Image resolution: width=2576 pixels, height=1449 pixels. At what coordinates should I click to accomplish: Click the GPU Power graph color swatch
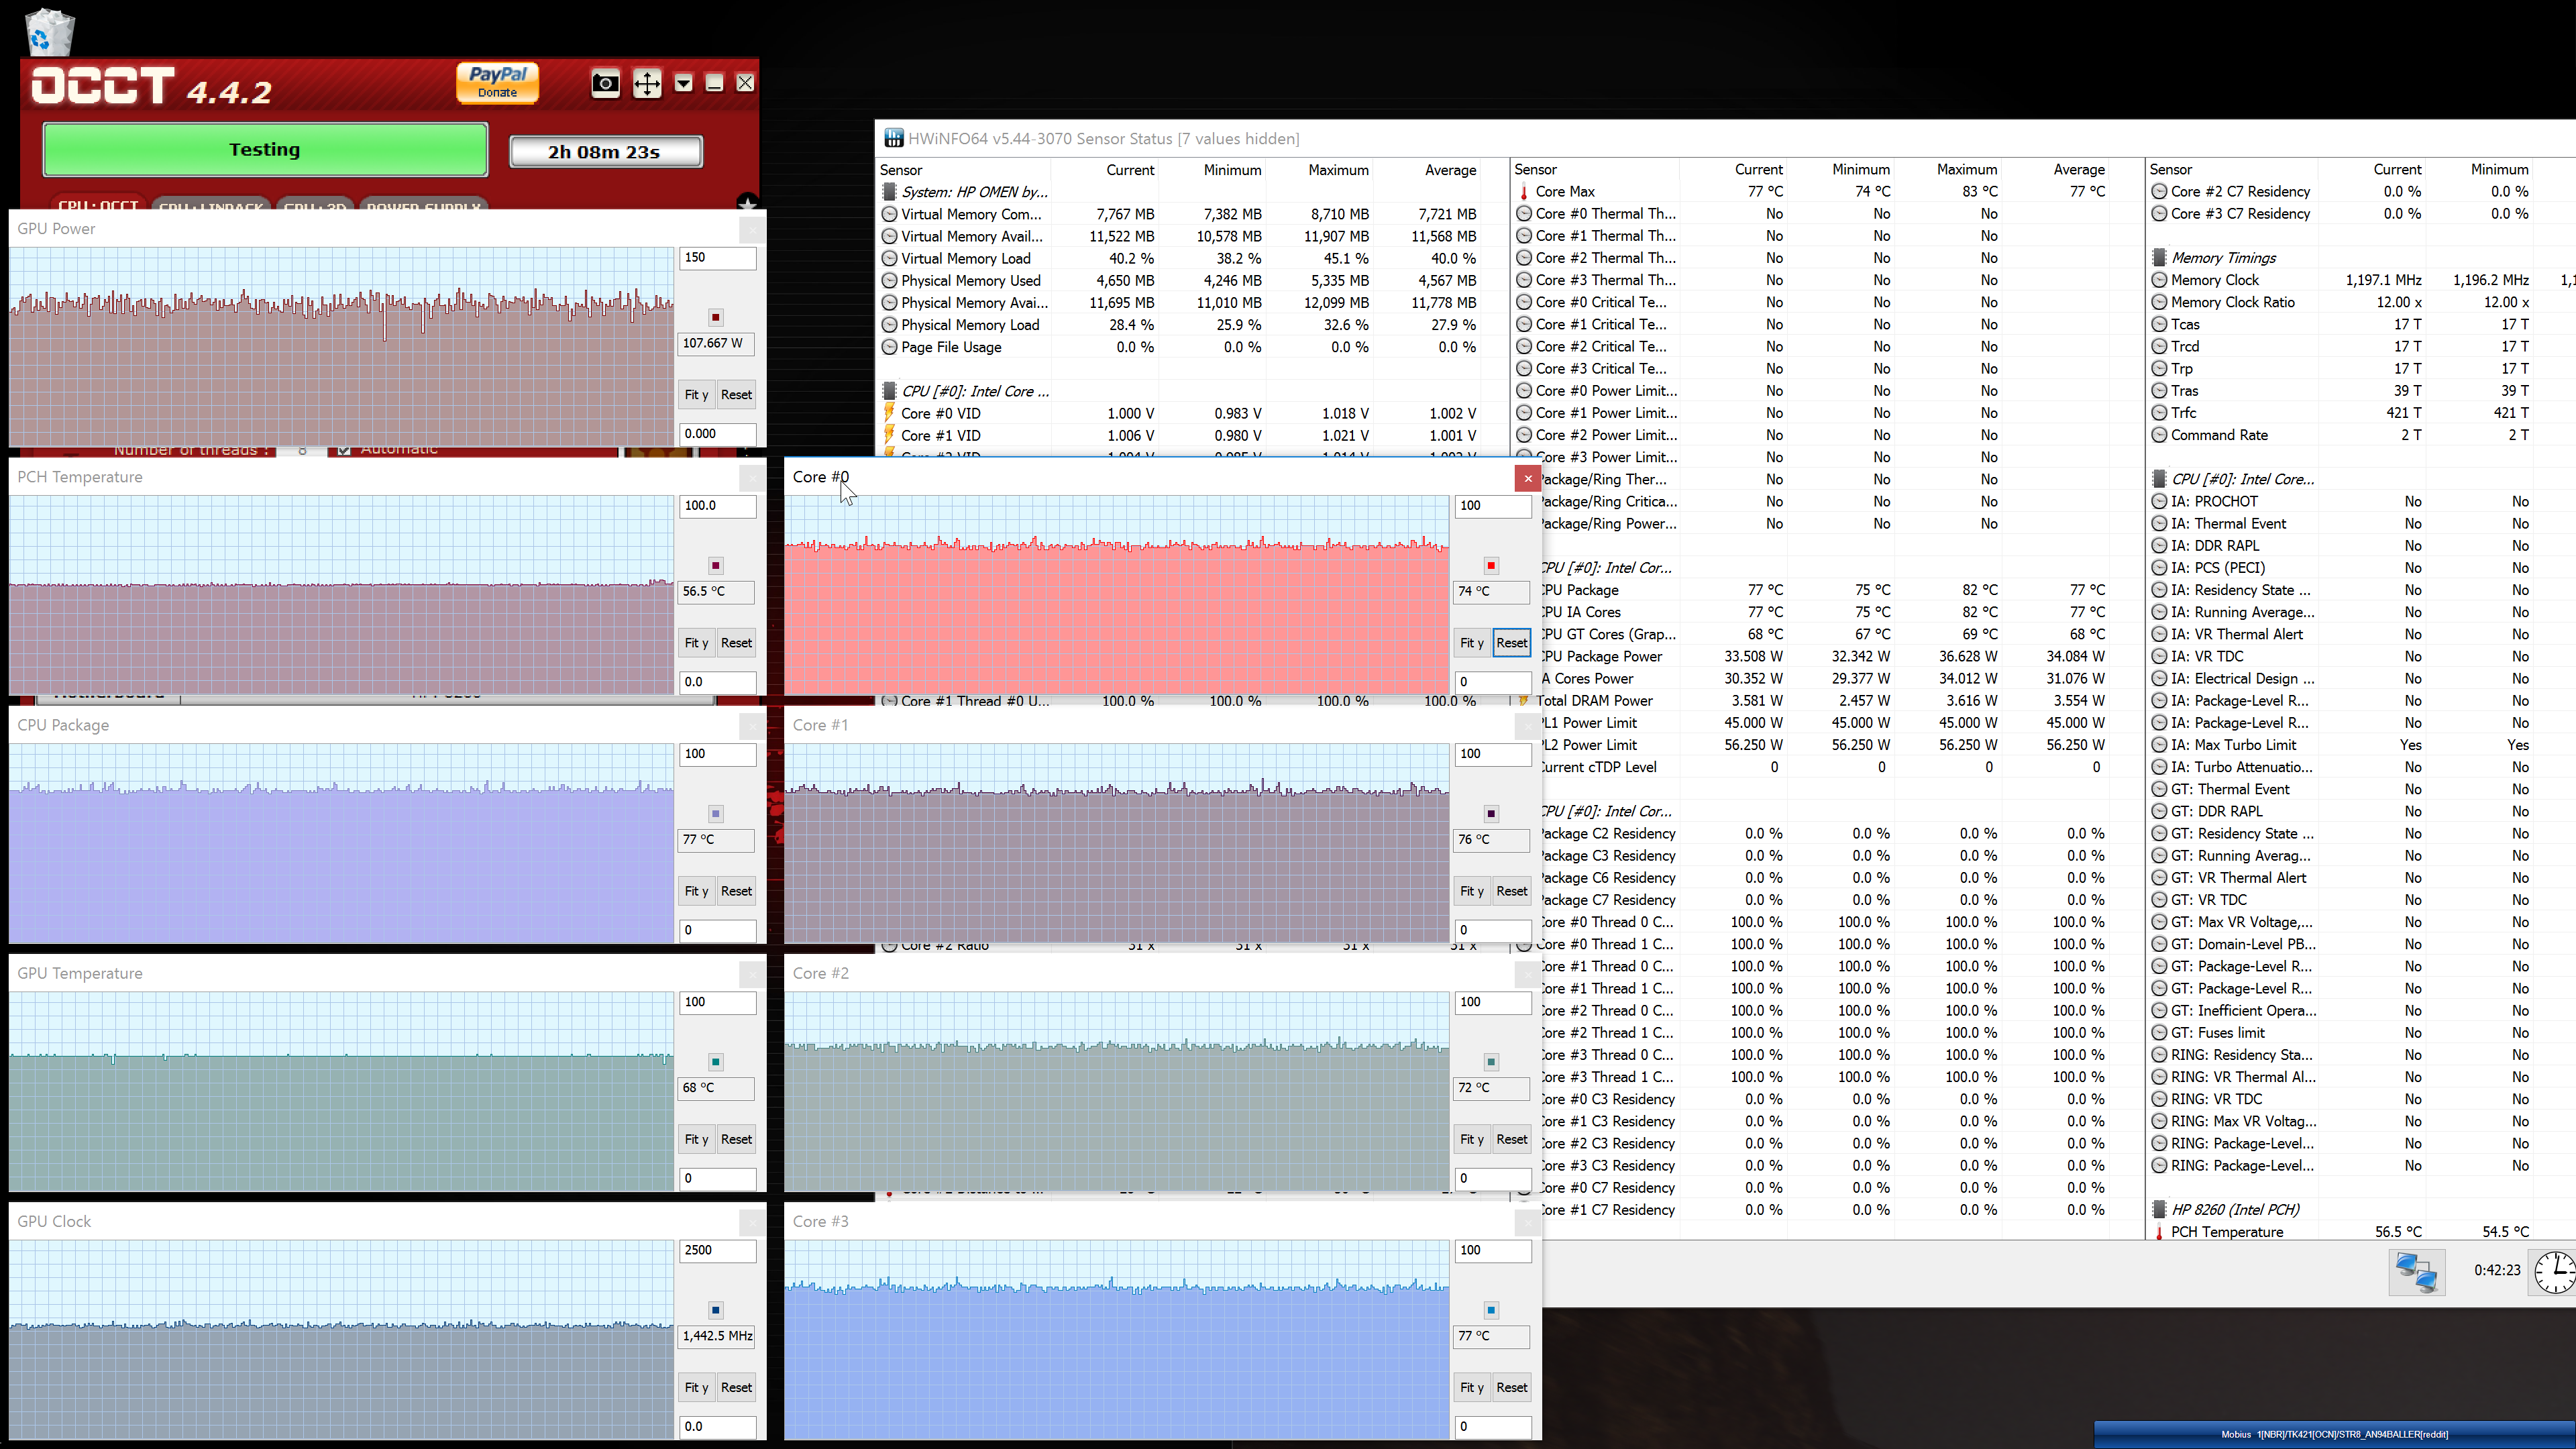click(x=716, y=317)
